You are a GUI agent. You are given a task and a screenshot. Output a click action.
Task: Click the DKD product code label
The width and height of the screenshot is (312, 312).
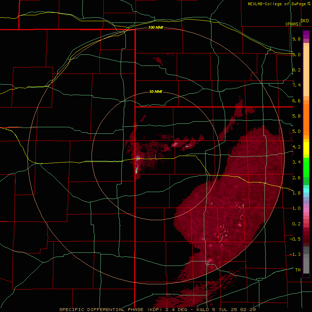305,21
